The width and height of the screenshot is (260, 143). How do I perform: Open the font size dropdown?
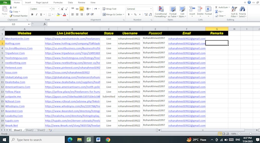click(58, 9)
